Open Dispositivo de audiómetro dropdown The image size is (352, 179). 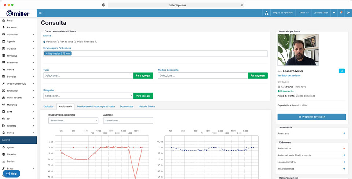pos(73,120)
